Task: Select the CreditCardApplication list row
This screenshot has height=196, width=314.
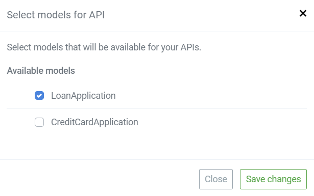Action: pyautogui.click(x=157, y=122)
